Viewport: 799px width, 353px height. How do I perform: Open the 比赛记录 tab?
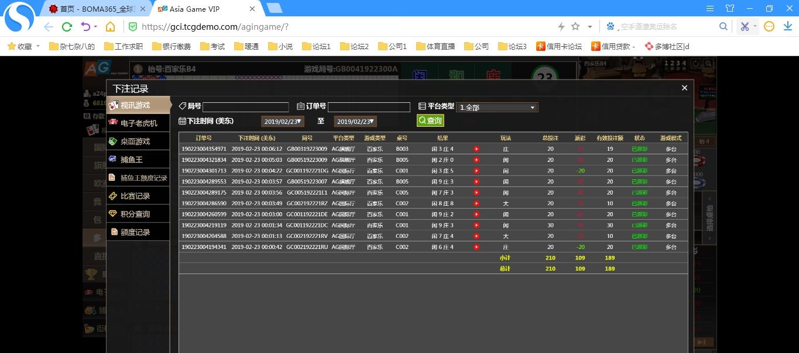(138, 196)
